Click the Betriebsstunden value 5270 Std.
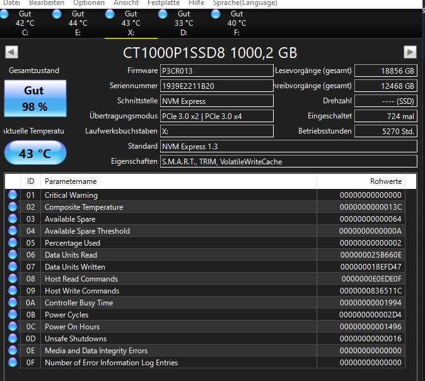 coord(386,132)
